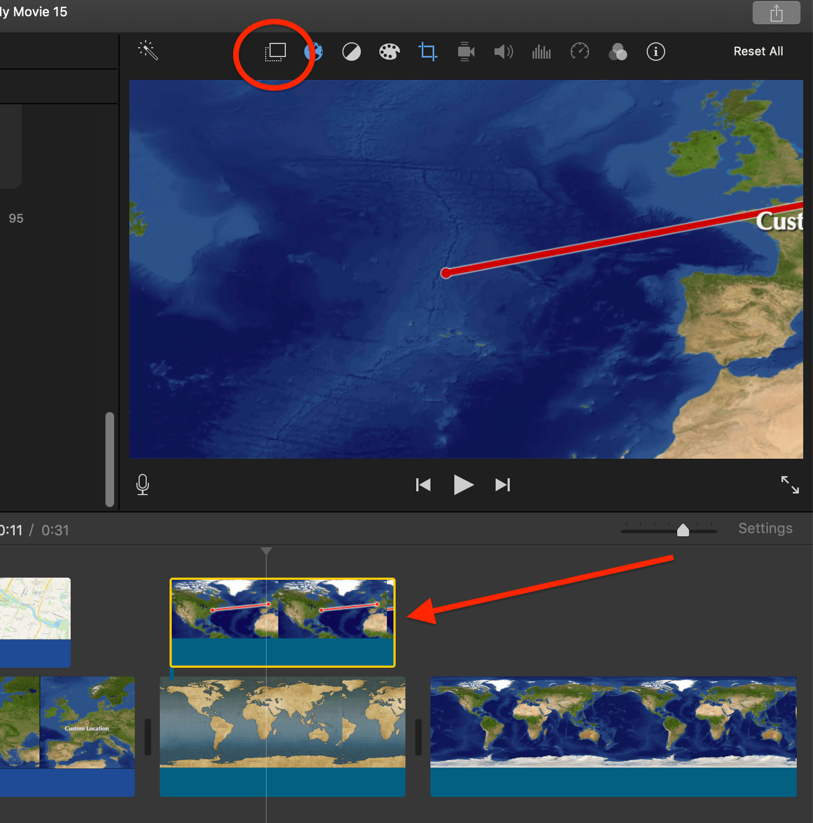Open the Map Style globe settings
The height and width of the screenshot is (823, 813).
coord(314,52)
